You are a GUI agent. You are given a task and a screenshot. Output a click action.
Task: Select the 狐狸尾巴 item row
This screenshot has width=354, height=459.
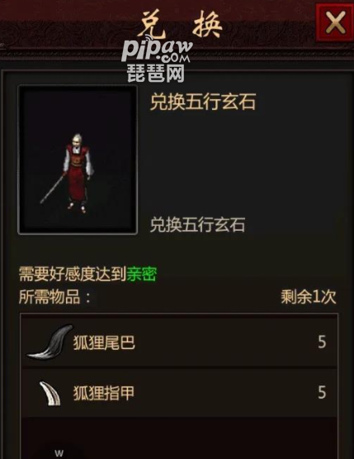coord(179,342)
